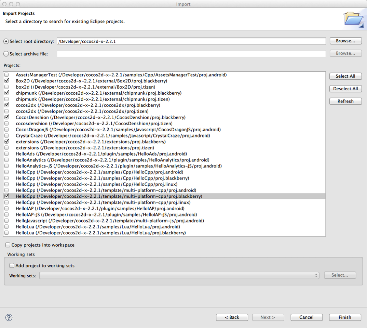Click Finish to import projects

[345, 317]
